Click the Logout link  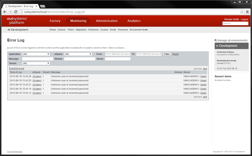245,19
